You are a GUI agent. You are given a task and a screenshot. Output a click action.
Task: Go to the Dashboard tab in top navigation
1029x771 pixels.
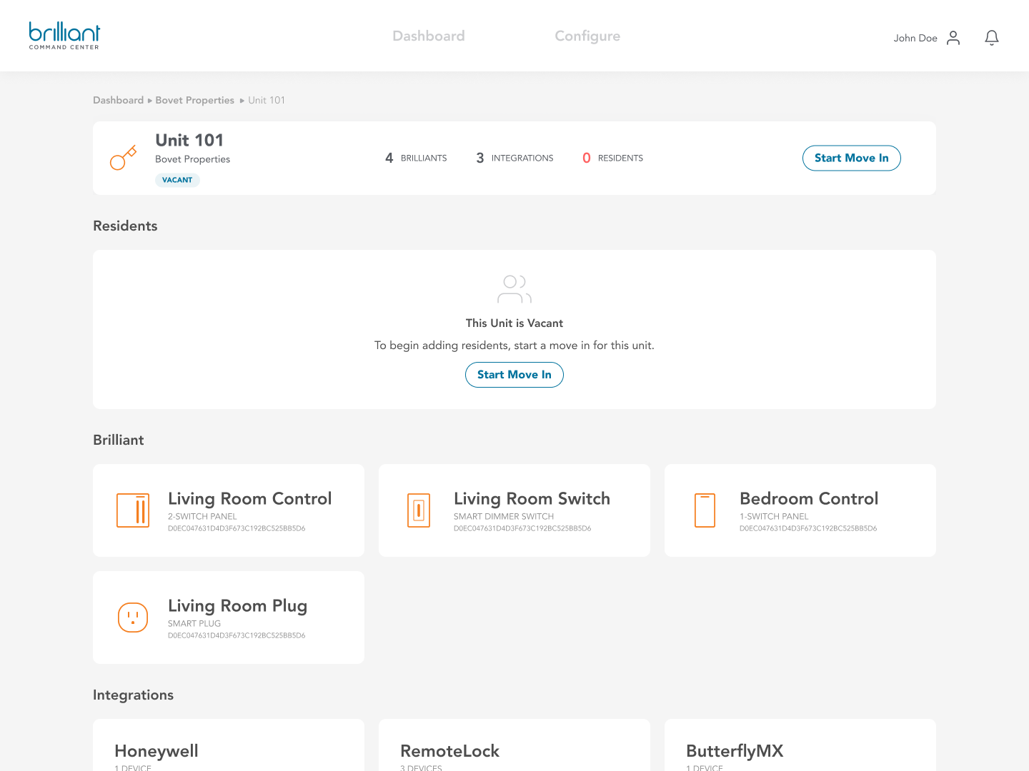[x=429, y=36]
